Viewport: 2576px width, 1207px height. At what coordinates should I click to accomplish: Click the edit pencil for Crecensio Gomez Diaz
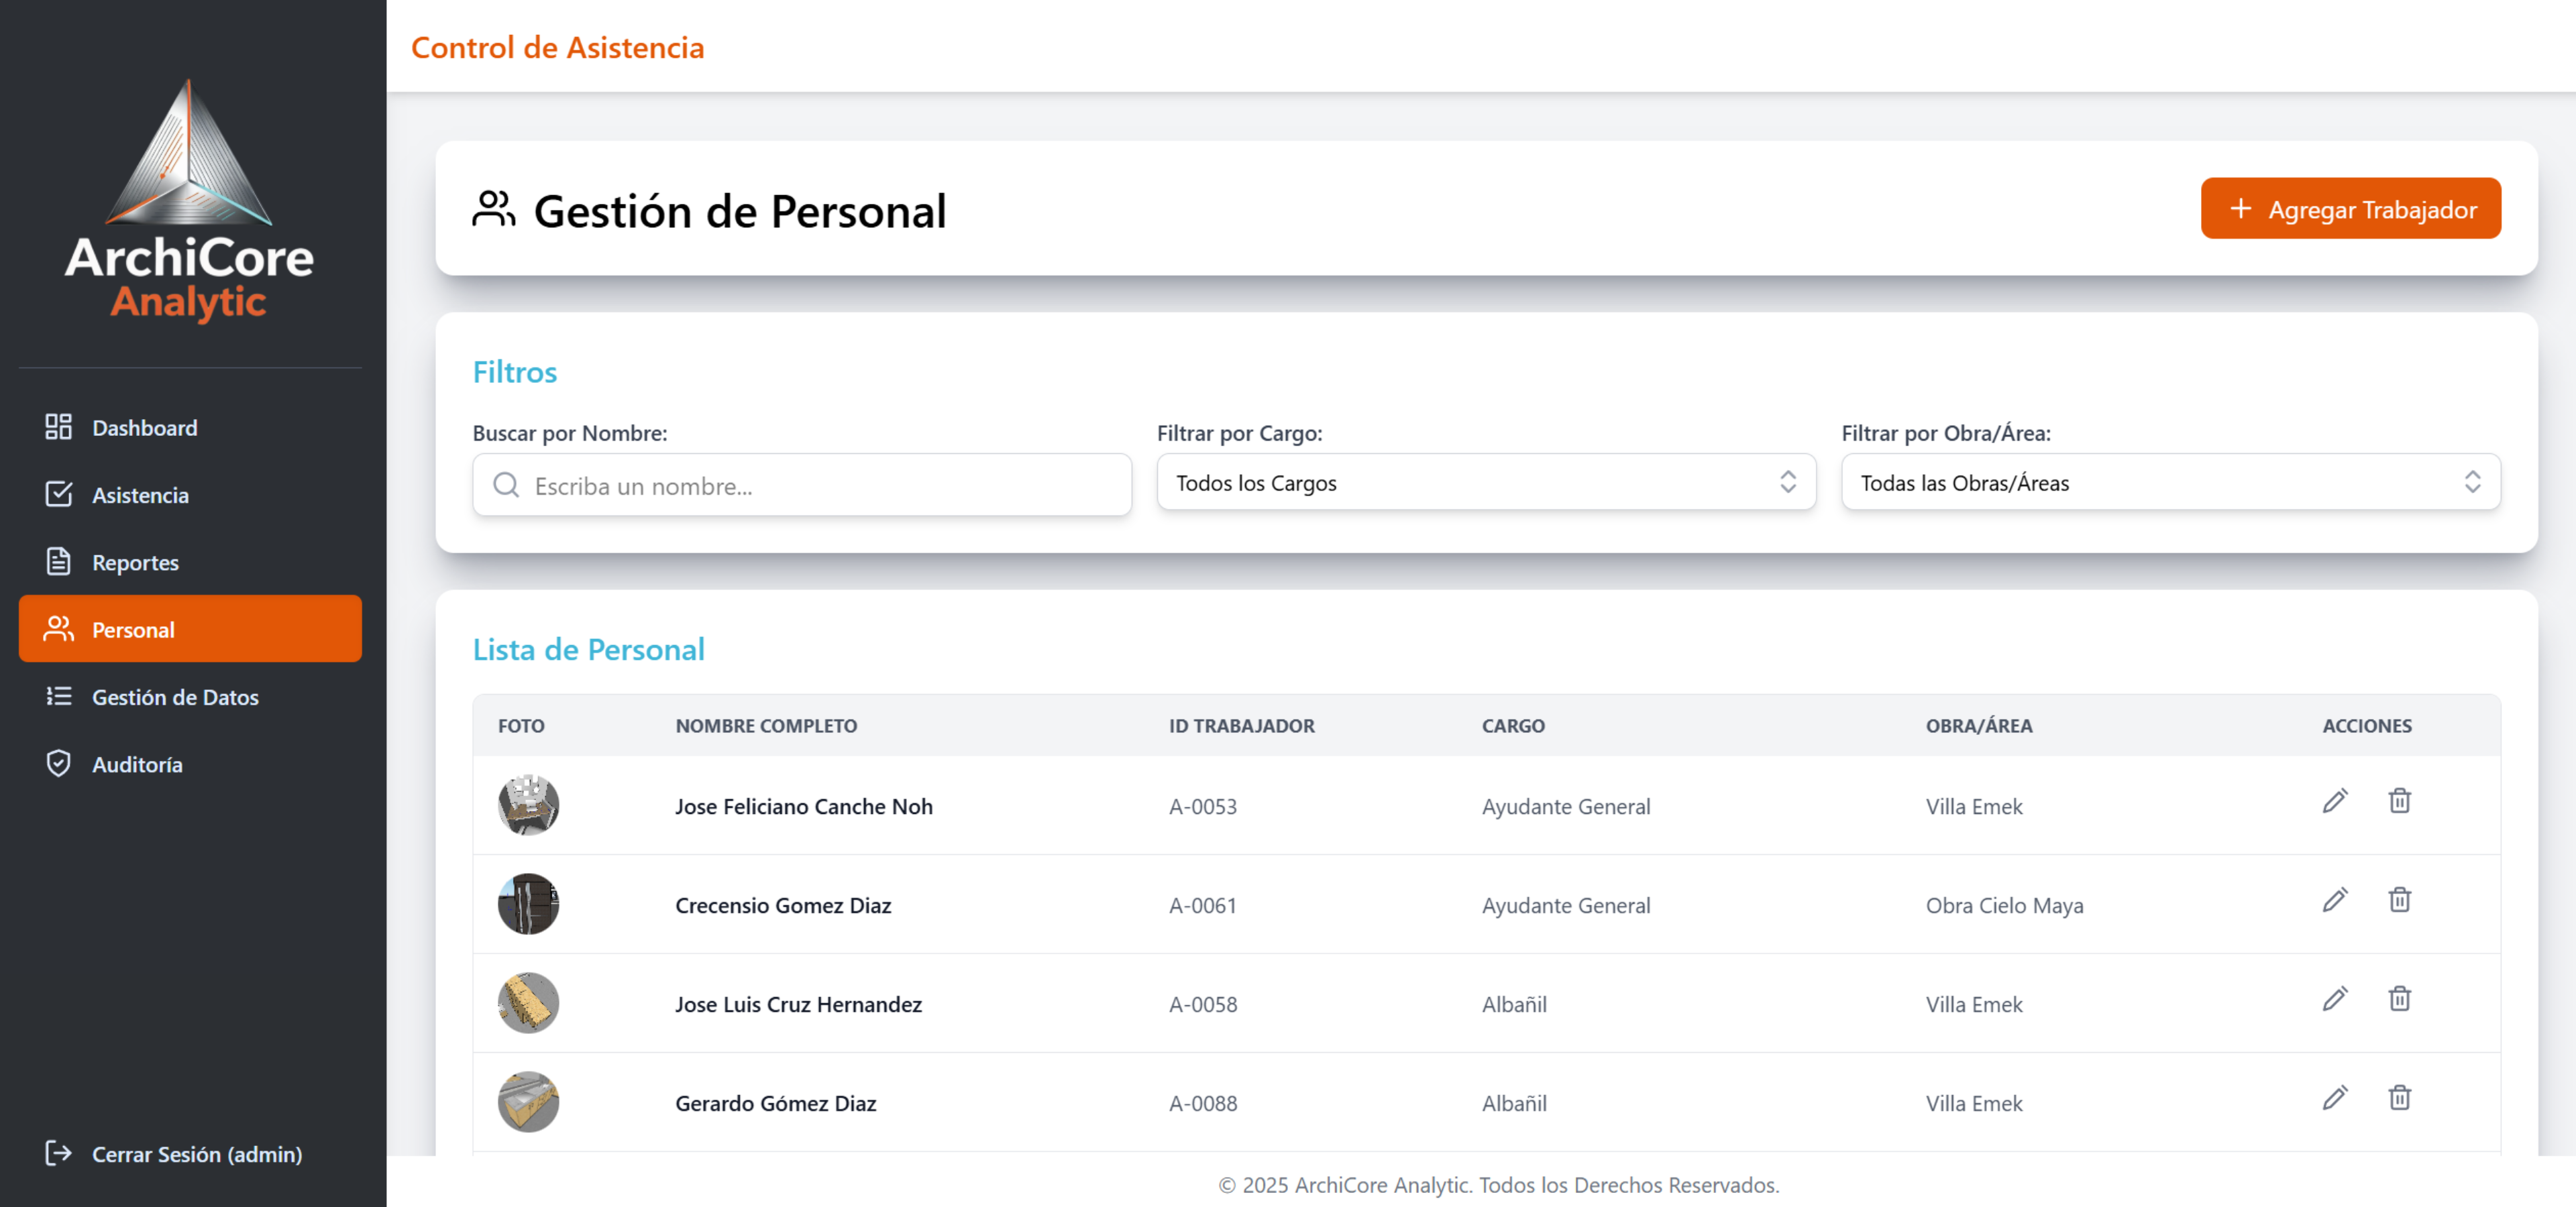[x=2334, y=901]
